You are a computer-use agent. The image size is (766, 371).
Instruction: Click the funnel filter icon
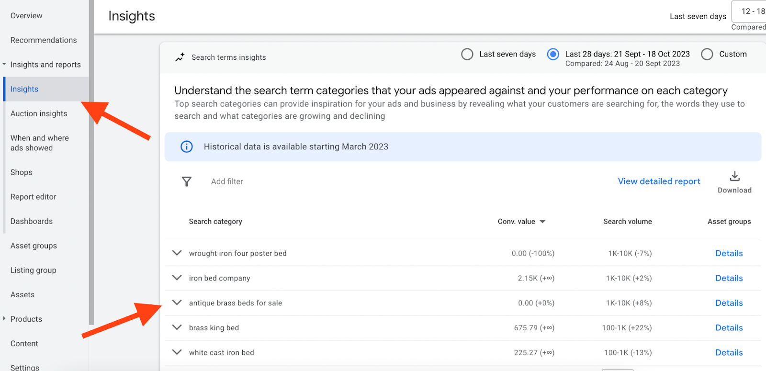point(187,181)
